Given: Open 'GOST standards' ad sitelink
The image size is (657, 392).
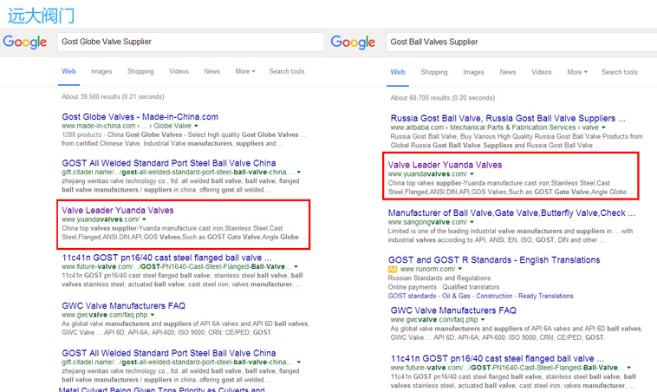Looking at the screenshot, I should click(x=412, y=296).
